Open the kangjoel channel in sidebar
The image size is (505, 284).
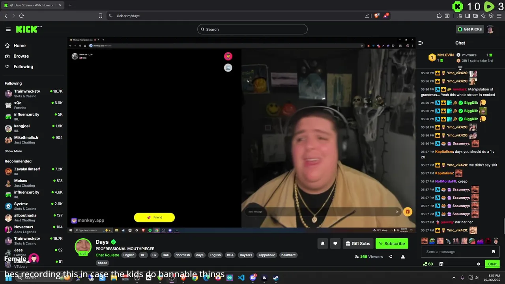(34, 128)
